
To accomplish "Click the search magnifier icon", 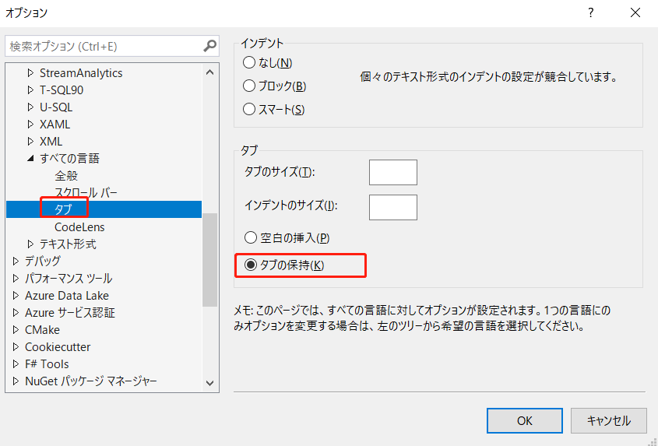I will [209, 46].
